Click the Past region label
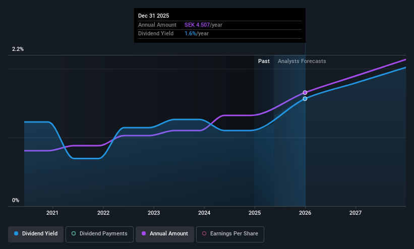 [x=264, y=61]
